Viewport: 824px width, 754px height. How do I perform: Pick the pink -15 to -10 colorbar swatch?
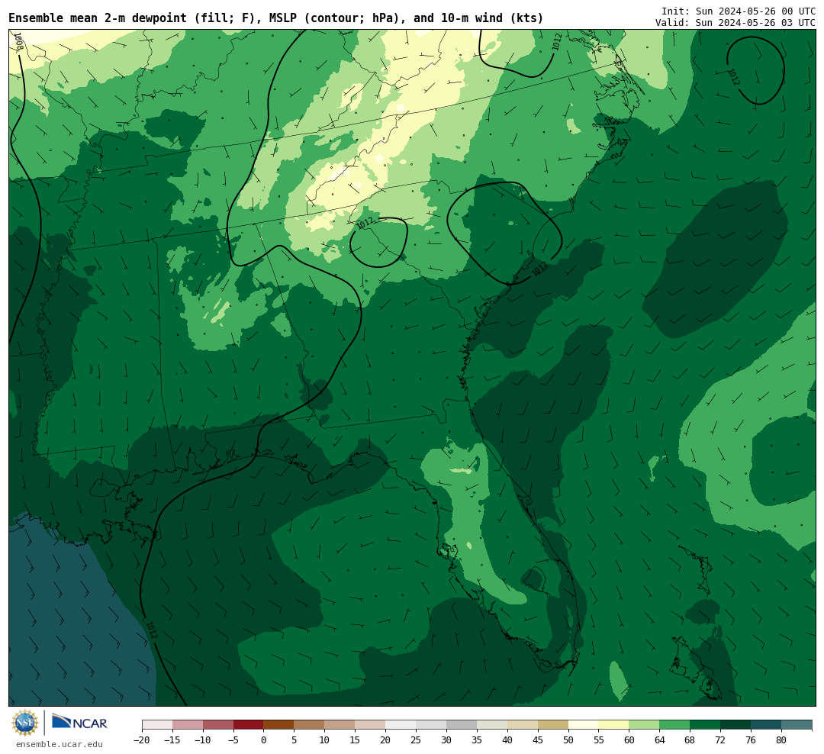tap(188, 725)
